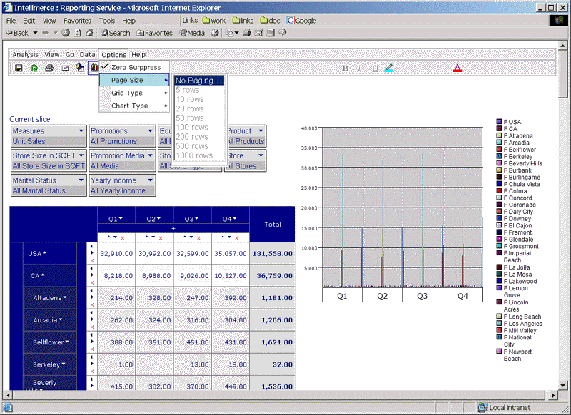Click the browser Edit page icon

(x=258, y=33)
